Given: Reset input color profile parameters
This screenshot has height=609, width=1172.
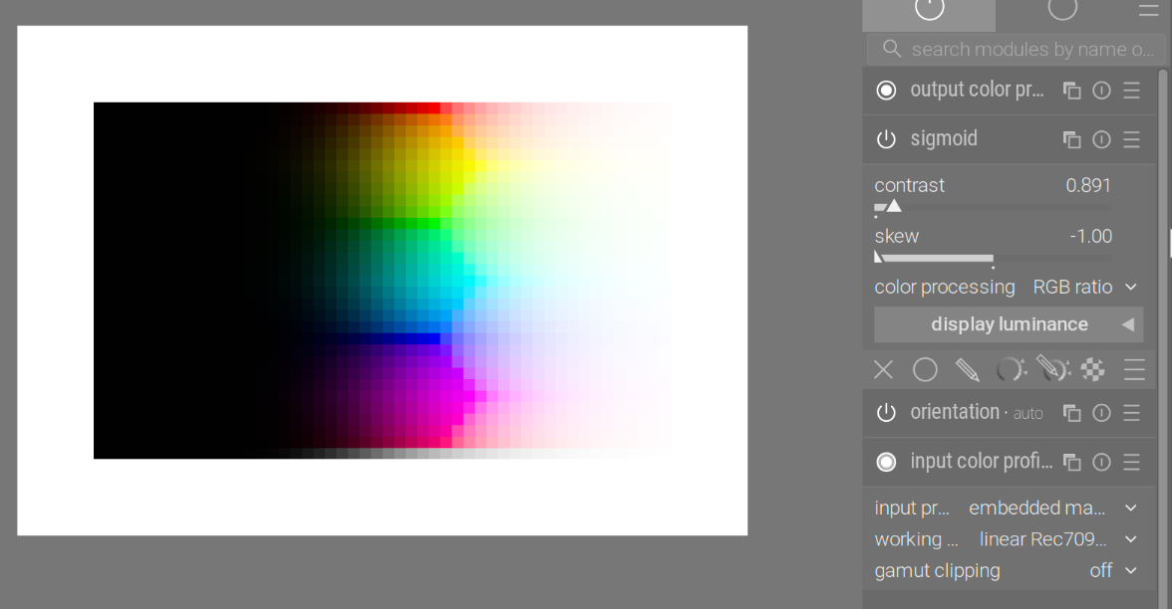Looking at the screenshot, I should 1102,462.
